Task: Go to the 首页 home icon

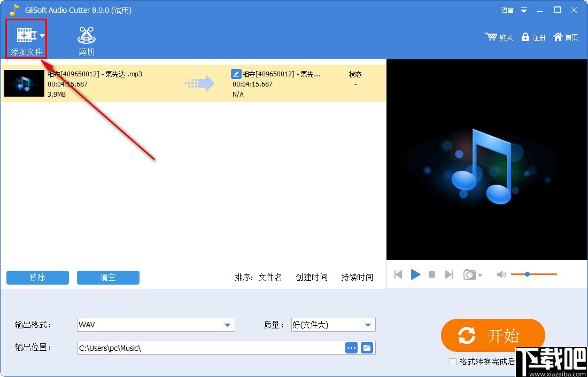Action: [x=558, y=37]
